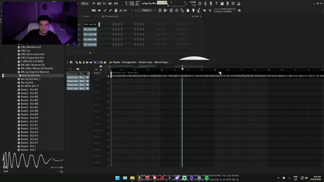Open playlist options arrow menu
This screenshot has height=182, width=324.
coord(68,62)
